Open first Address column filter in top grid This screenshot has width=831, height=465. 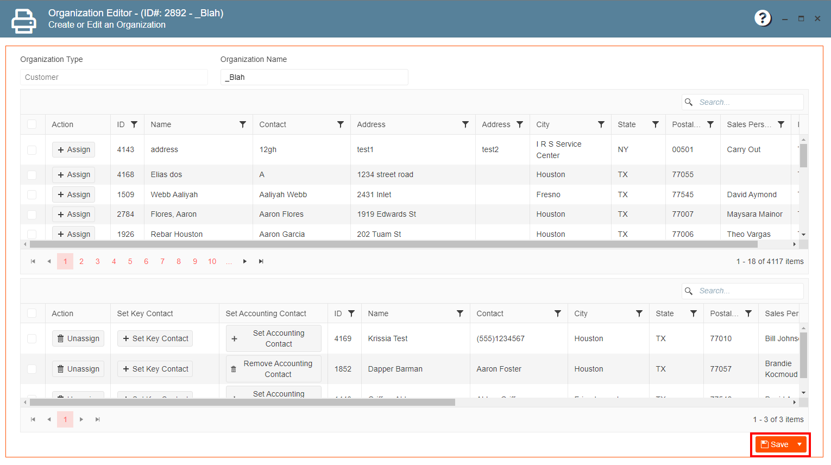[x=465, y=124]
